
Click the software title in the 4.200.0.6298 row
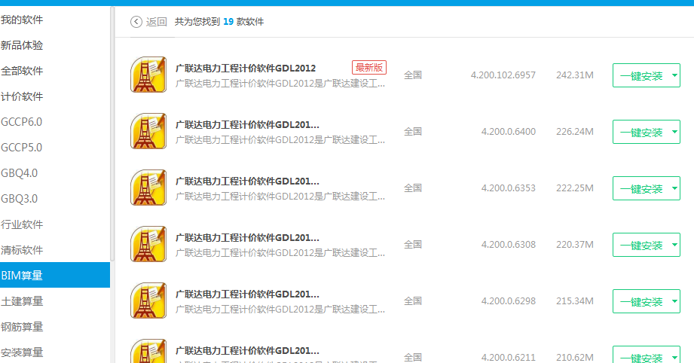coord(247,295)
